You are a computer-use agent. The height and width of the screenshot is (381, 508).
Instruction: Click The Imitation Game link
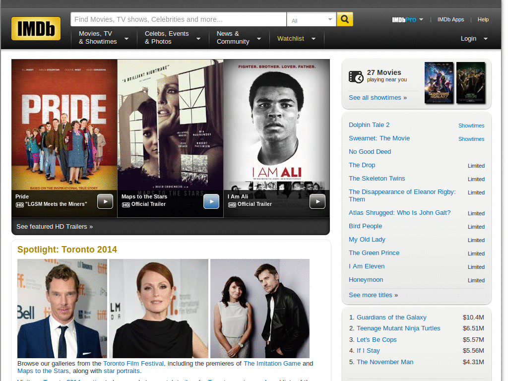[x=272, y=364]
